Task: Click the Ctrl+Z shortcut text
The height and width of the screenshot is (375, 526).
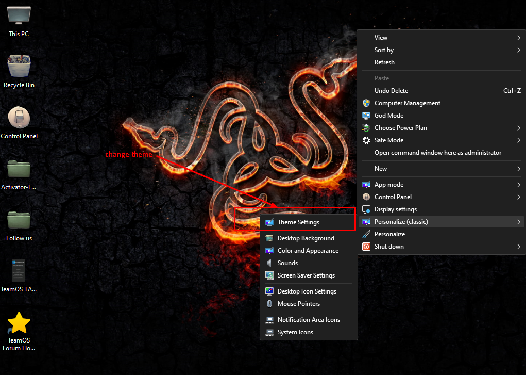Action: click(x=512, y=91)
